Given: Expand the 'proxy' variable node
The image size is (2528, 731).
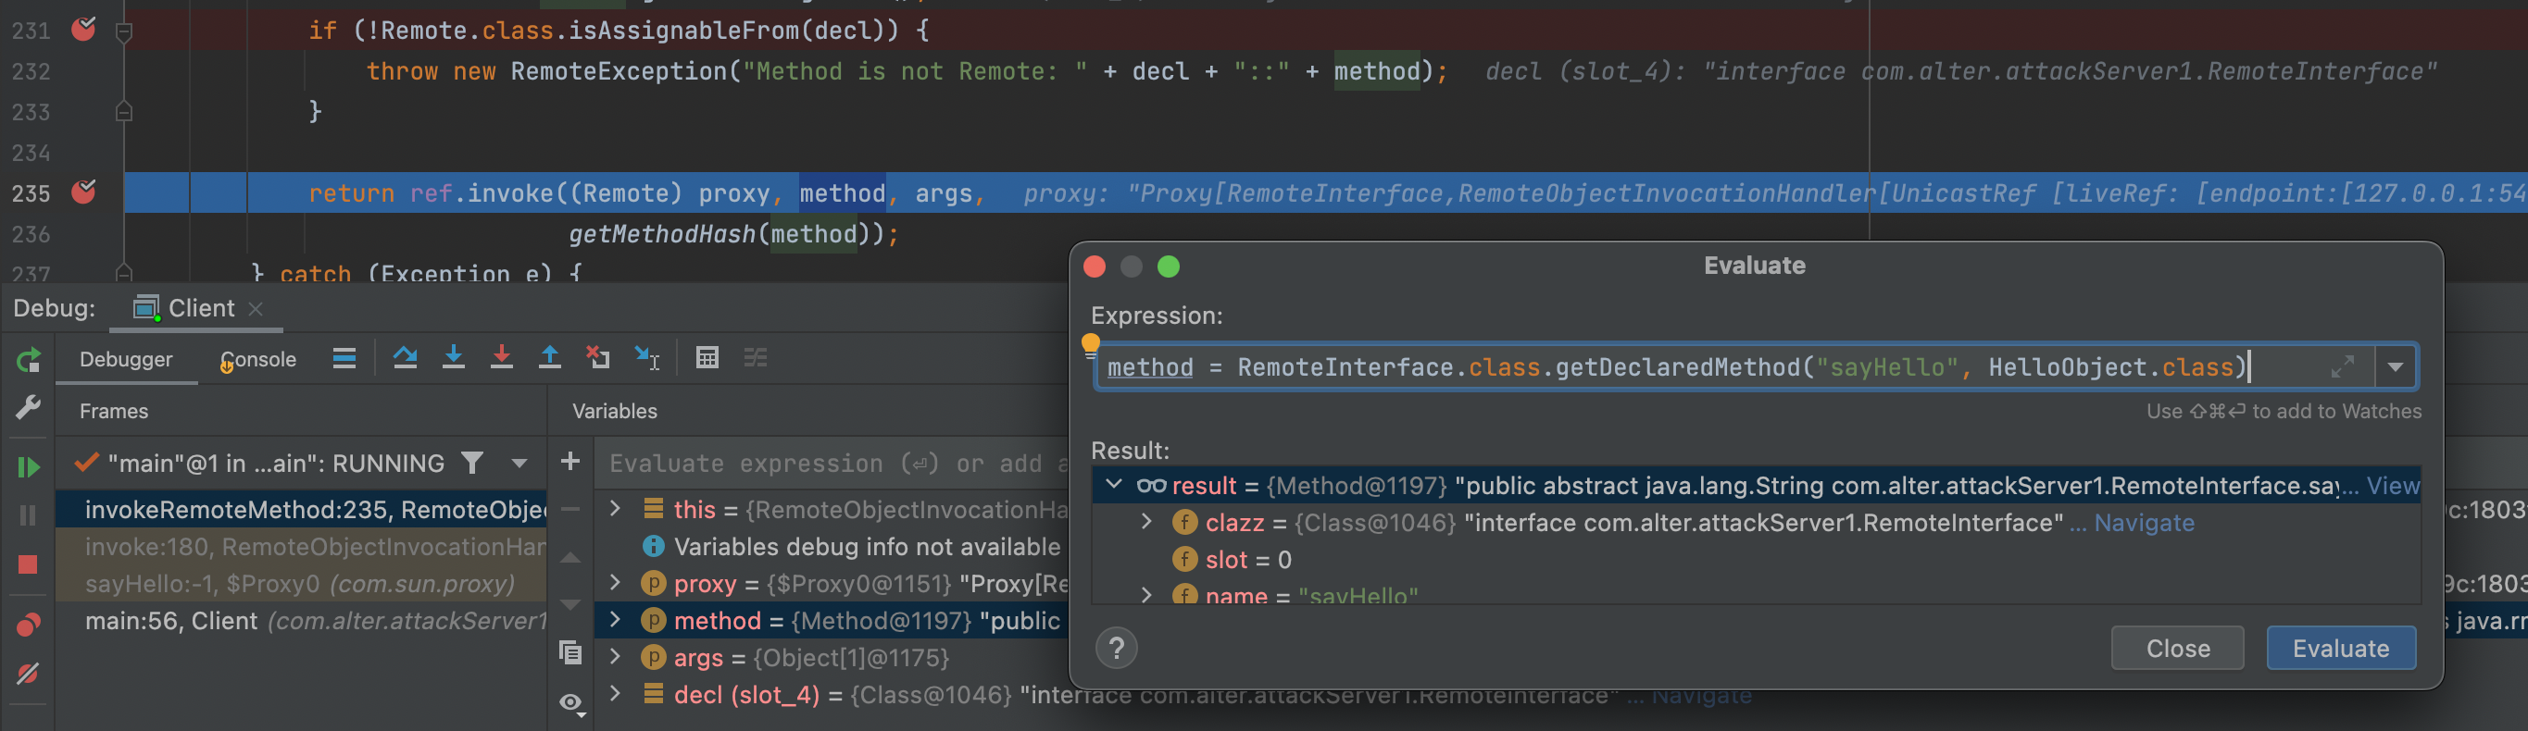Looking at the screenshot, I should [x=615, y=583].
